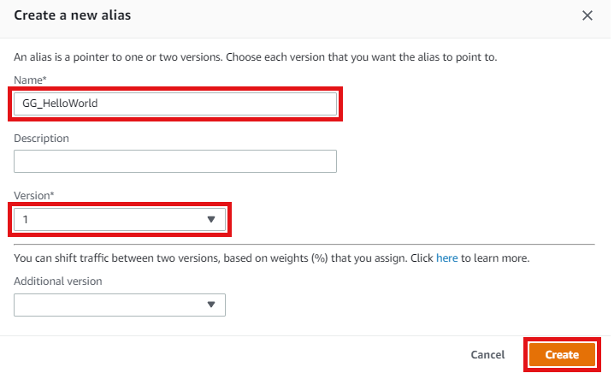Follow the "here" learn more link

click(x=446, y=258)
